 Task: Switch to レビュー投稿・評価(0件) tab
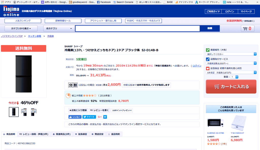[x=34, y=134]
